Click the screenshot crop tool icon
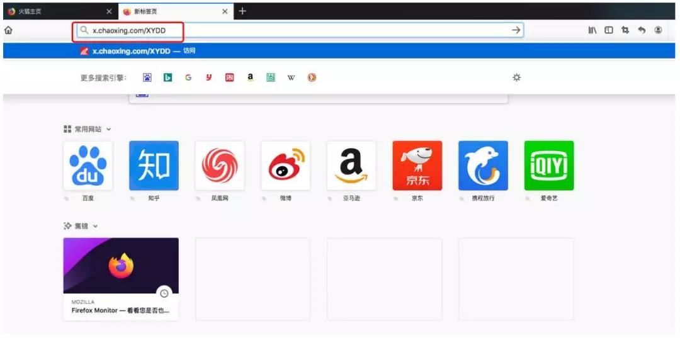This screenshot has height=338, width=680. (x=625, y=30)
